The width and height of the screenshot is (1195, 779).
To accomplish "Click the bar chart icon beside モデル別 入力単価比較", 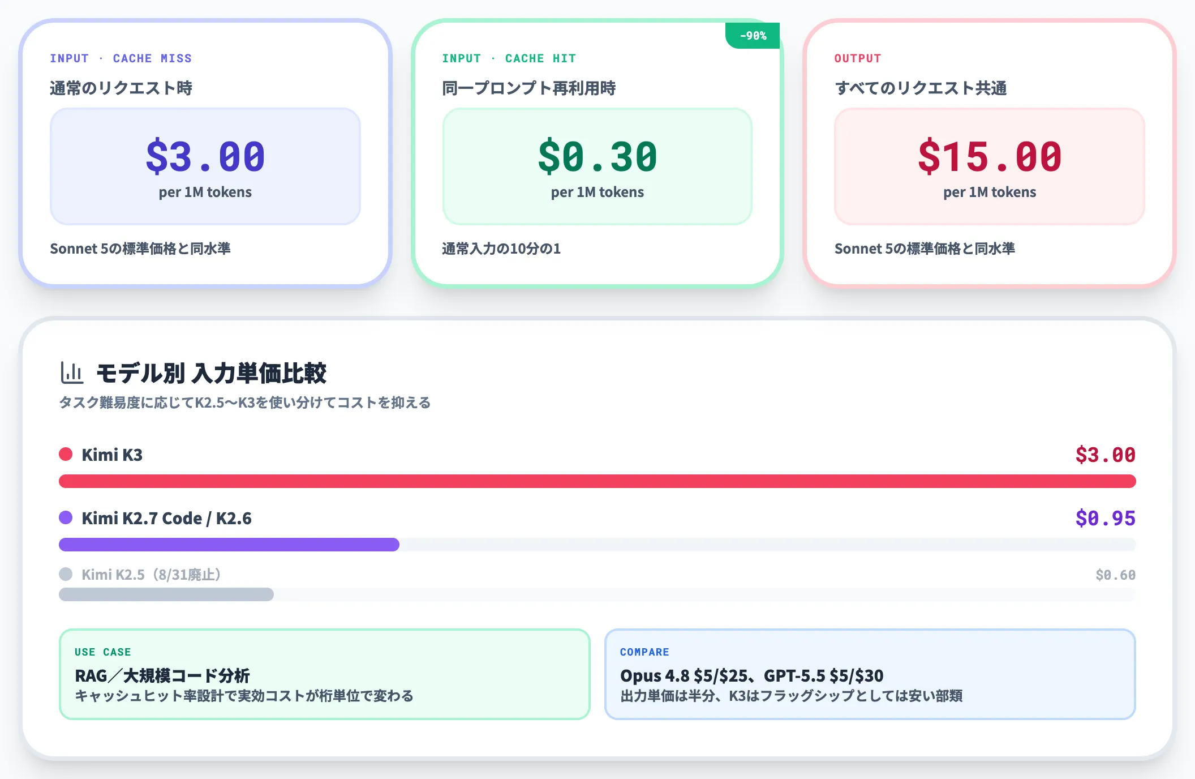I will (72, 373).
